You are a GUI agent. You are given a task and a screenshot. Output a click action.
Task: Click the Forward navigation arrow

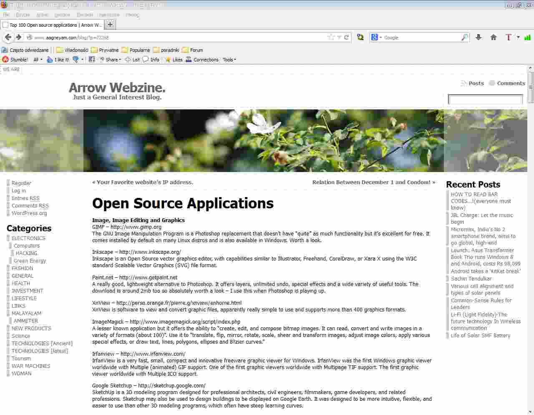(x=19, y=37)
